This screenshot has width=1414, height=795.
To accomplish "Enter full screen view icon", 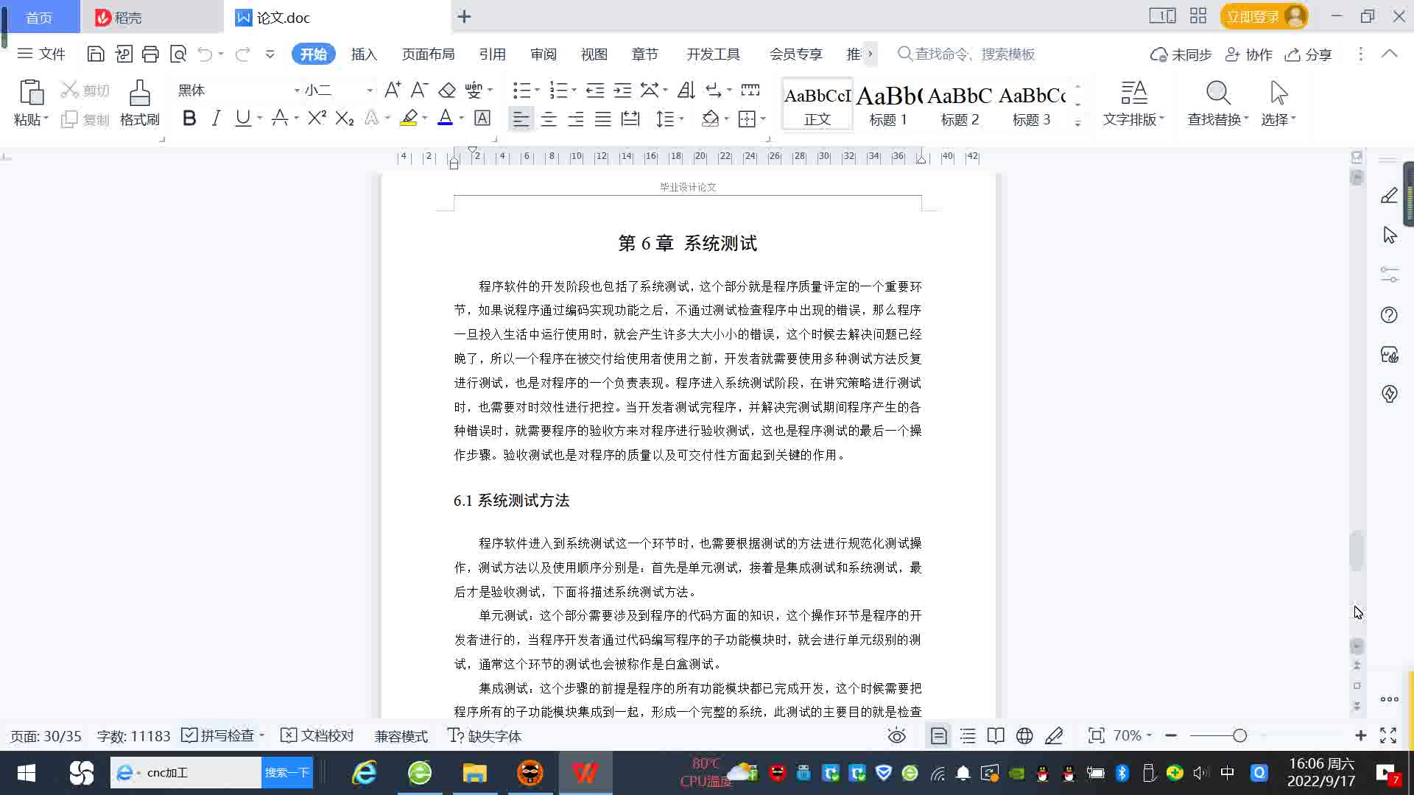I will (1388, 735).
